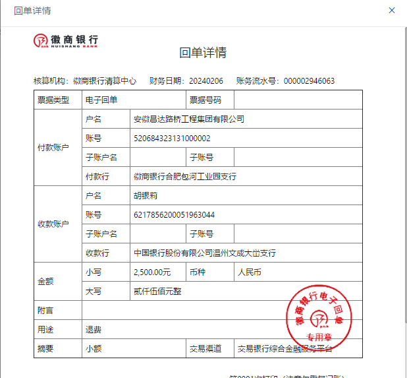Click the Huishang Bank logo

coord(66,41)
